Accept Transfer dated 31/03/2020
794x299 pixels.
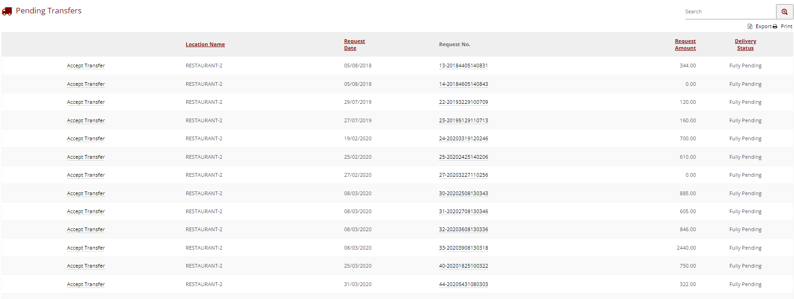[86, 285]
